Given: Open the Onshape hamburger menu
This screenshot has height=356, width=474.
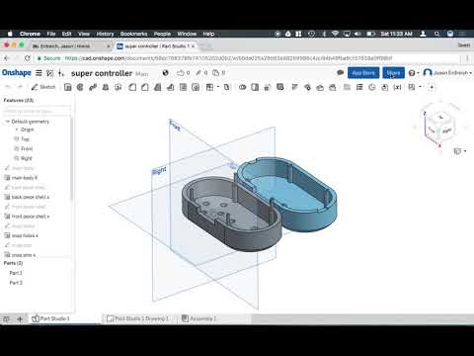Looking at the screenshot, I should pyautogui.click(x=39, y=73).
